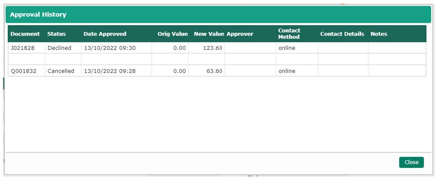Click the 13/10/2022 09:28 date cell
The height and width of the screenshot is (179, 438).
tap(110, 71)
